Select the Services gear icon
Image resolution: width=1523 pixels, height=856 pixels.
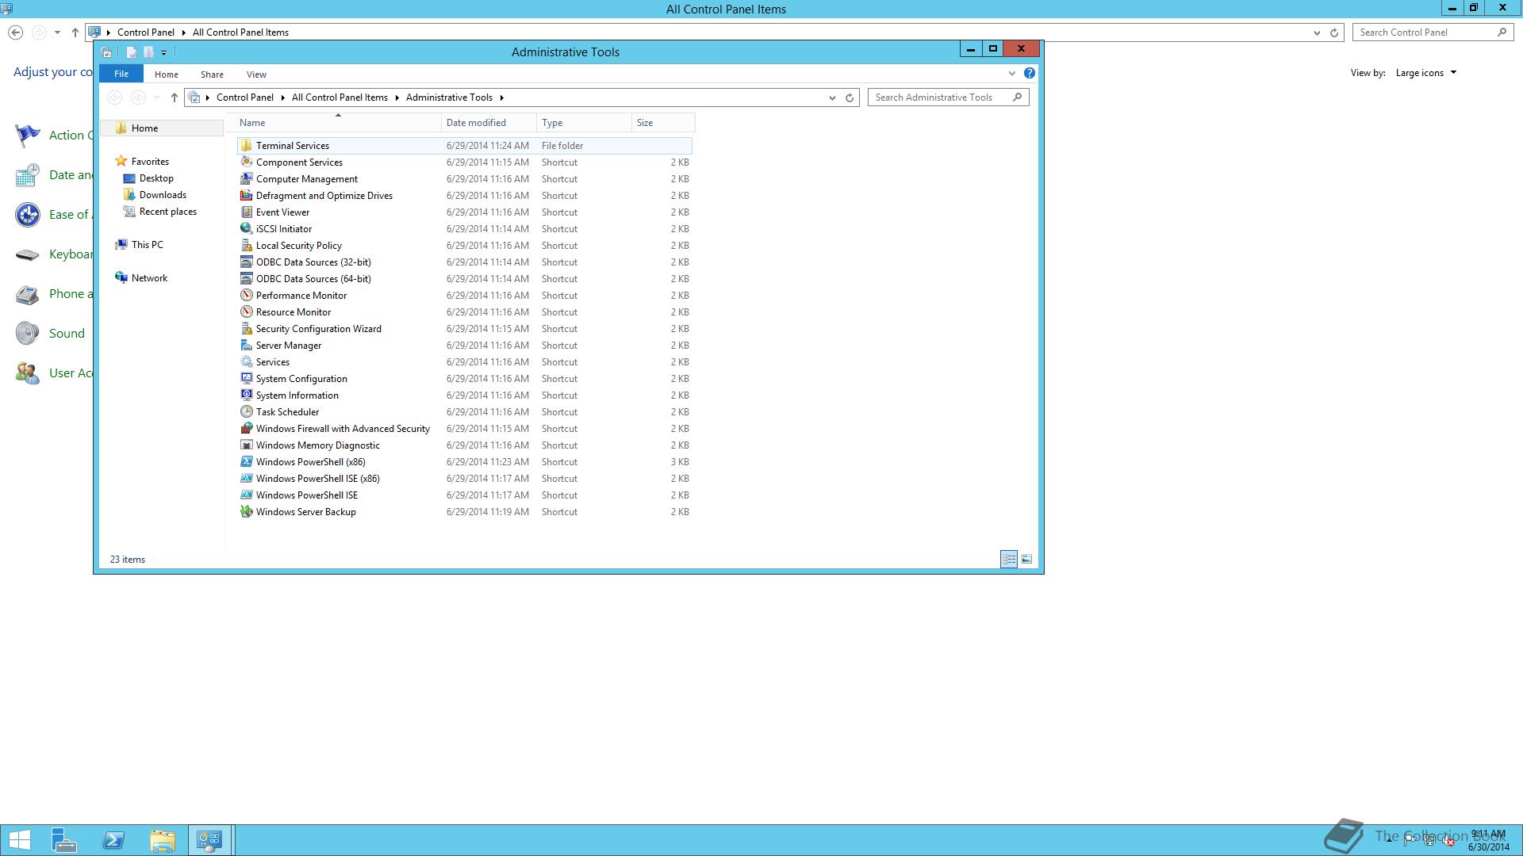[x=247, y=361]
